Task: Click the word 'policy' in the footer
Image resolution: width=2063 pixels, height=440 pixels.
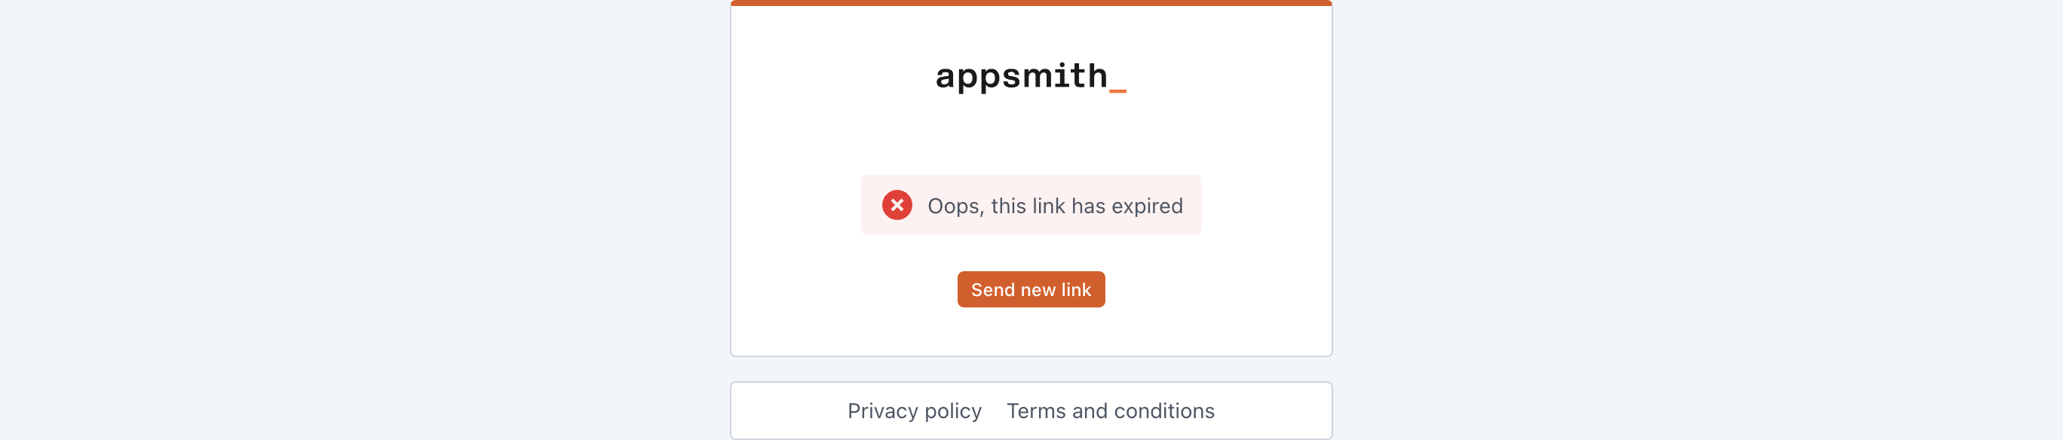Action: click(952, 411)
